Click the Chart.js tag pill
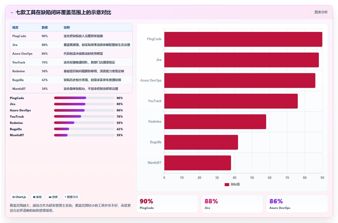The width and height of the screenshot is (338, 223). pos(19,197)
